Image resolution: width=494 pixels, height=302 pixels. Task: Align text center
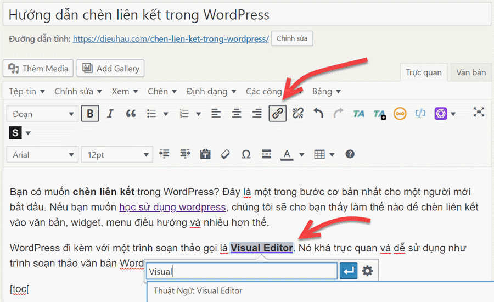(x=236, y=114)
